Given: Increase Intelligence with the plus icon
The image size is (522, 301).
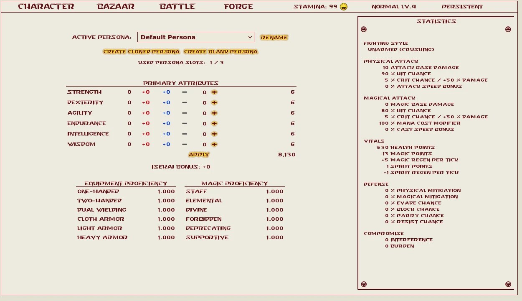Looking at the screenshot, I should [x=214, y=134].
